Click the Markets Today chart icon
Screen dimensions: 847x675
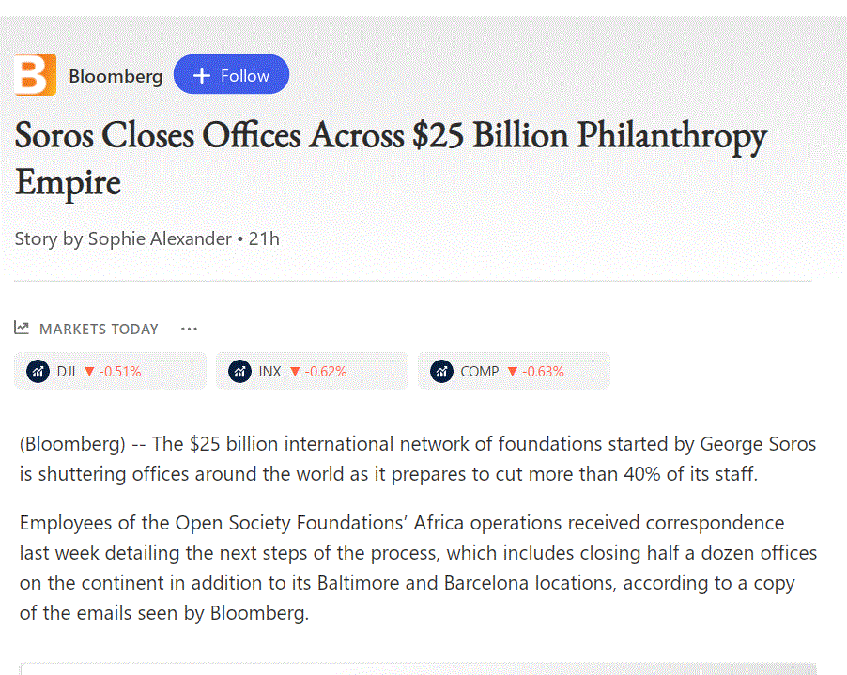point(22,328)
